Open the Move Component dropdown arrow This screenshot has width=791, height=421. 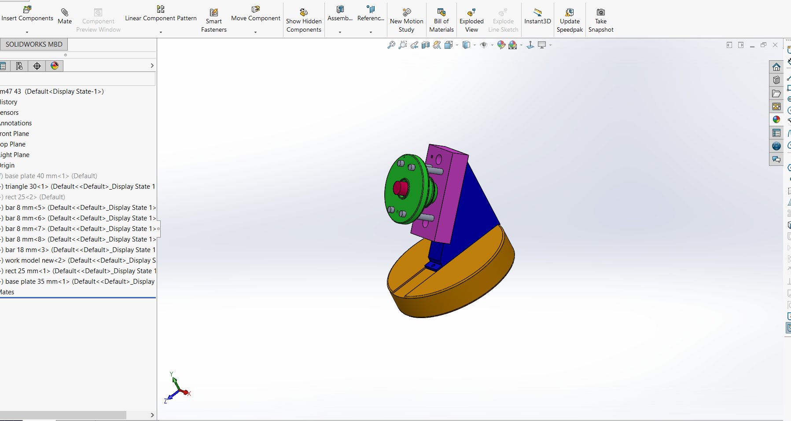pos(255,32)
